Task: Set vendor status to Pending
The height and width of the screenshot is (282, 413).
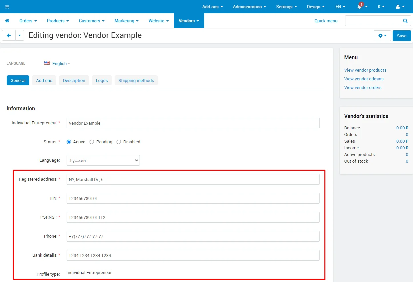Action: pos(92,142)
